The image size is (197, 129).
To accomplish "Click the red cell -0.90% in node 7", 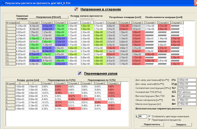I will coord(114,106).
